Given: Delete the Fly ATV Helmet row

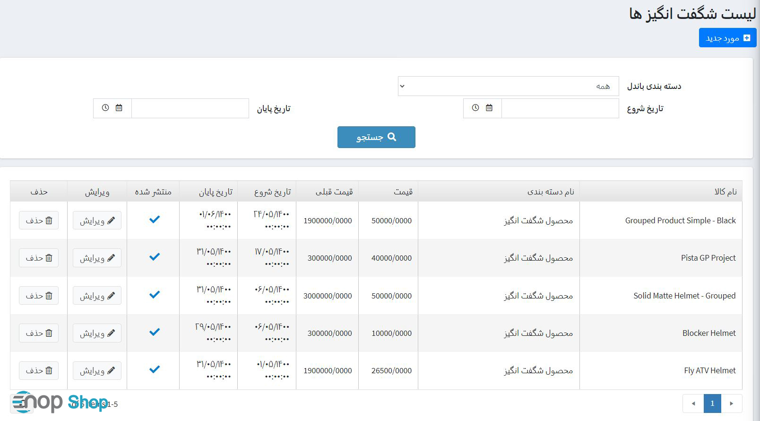Looking at the screenshot, I should coord(39,370).
